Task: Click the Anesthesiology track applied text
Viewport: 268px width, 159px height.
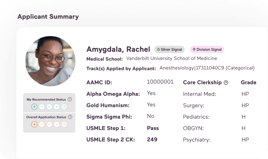Action: (x=207, y=68)
